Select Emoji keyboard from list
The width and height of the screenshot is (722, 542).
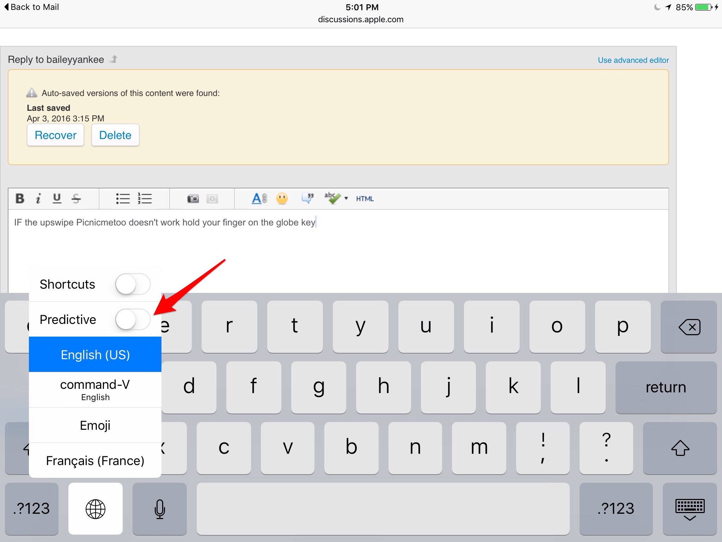[x=95, y=425]
